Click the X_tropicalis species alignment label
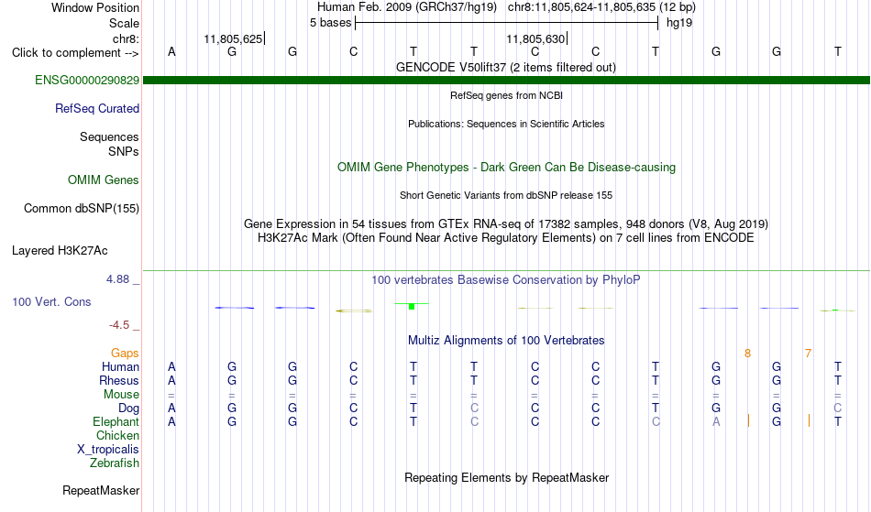Image resolution: width=871 pixels, height=512 pixels. point(108,450)
